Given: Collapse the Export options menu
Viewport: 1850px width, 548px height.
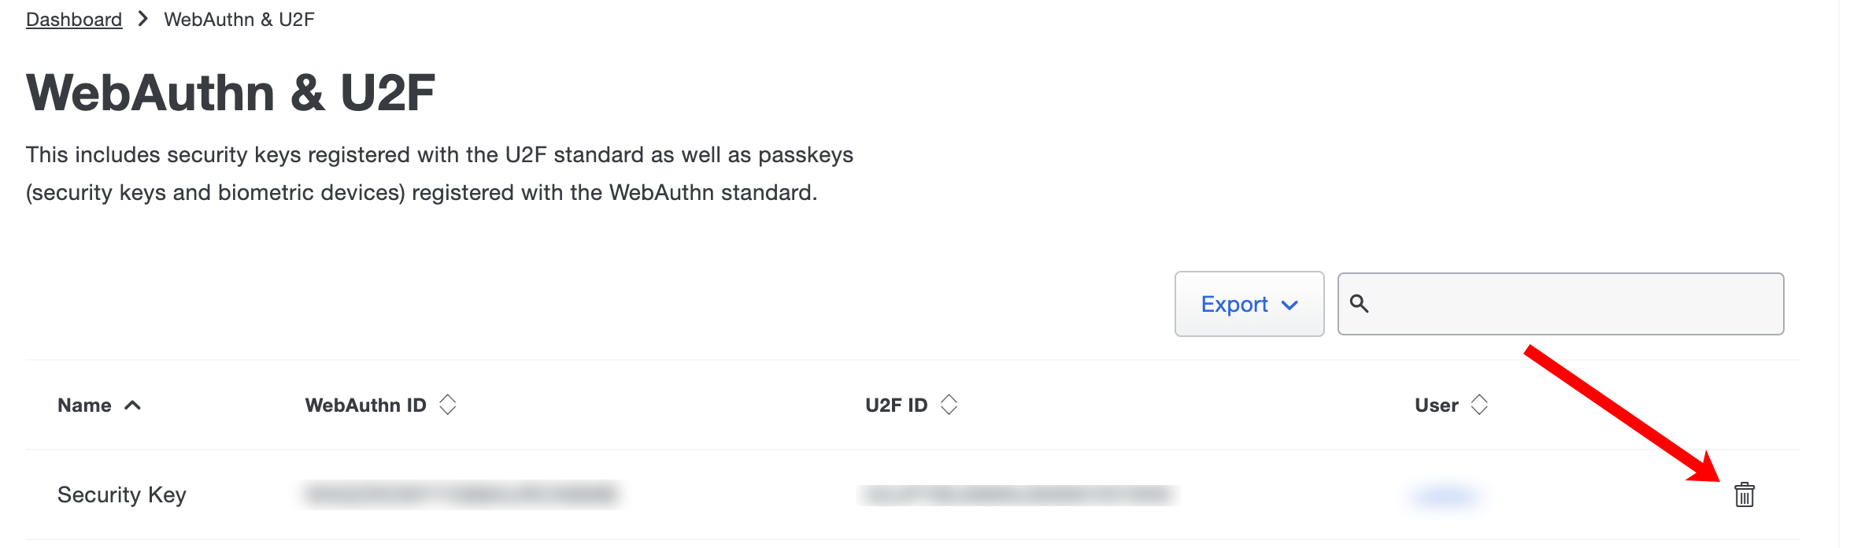Looking at the screenshot, I should click(1249, 304).
